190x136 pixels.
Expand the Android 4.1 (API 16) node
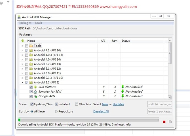point(22,50)
